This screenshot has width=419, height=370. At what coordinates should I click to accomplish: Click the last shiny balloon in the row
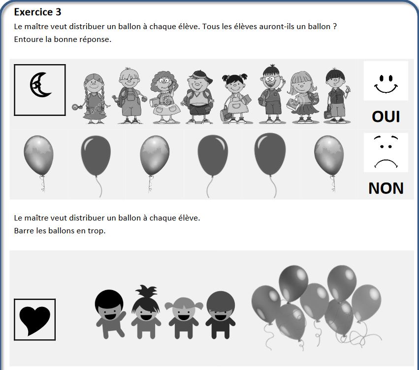tap(329, 163)
